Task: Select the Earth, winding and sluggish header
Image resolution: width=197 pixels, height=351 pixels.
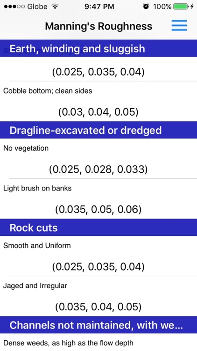Action: pos(98,48)
